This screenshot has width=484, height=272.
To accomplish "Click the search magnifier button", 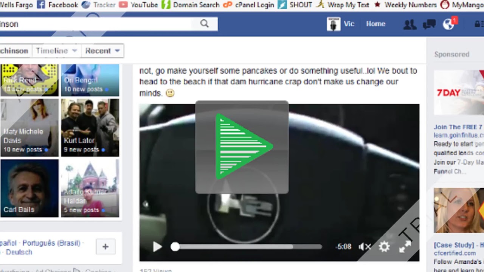I will click(205, 24).
